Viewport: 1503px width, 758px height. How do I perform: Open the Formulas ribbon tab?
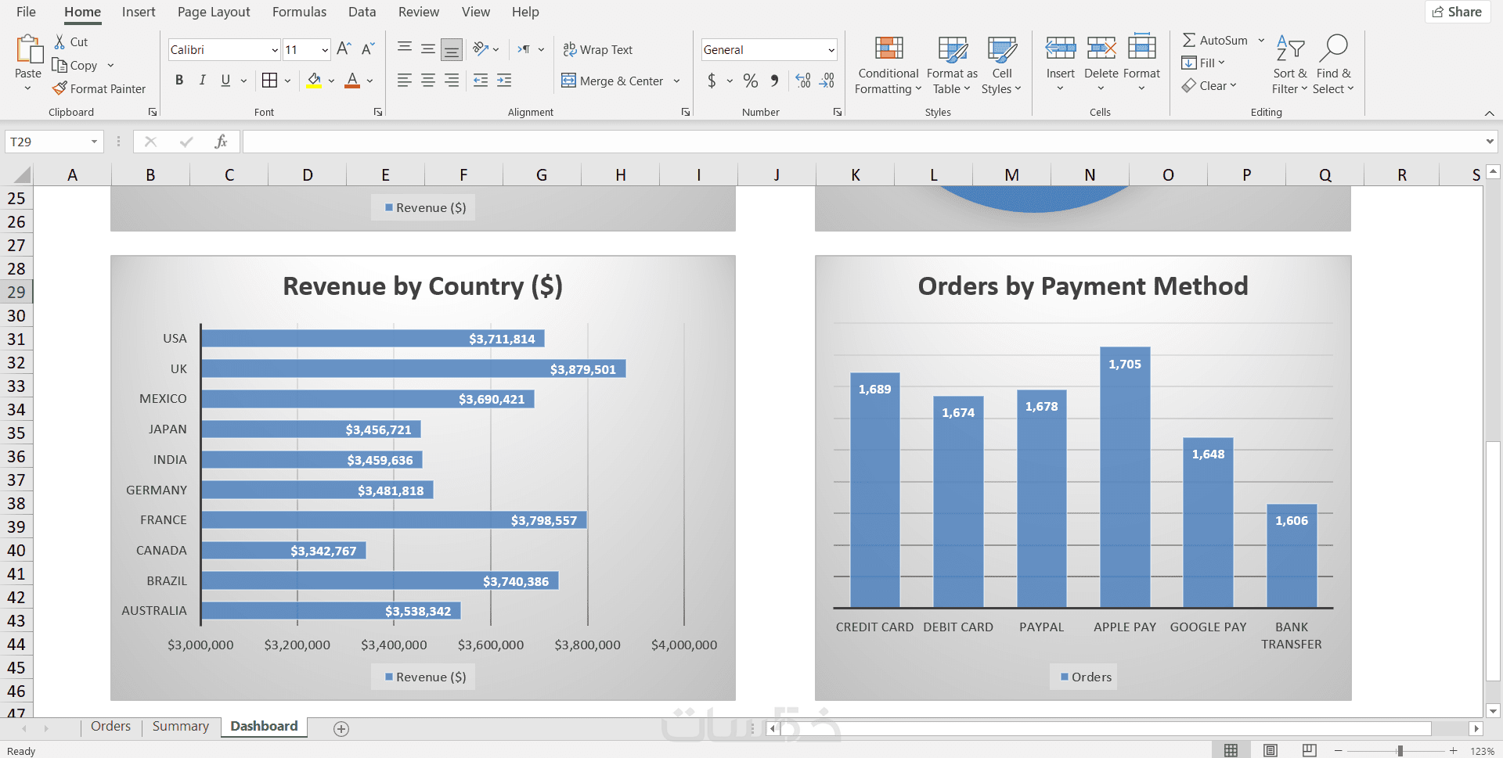pos(299,12)
